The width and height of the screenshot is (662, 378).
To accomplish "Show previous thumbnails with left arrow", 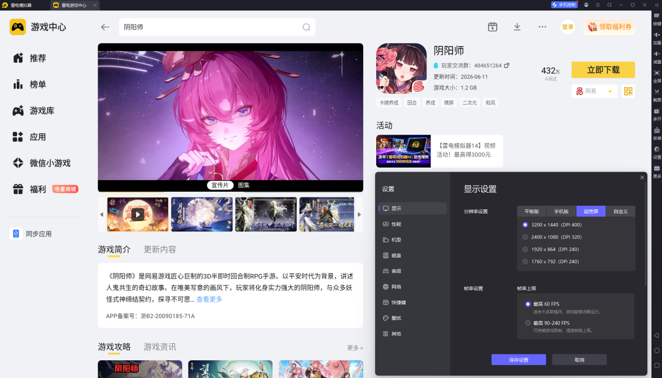I will (x=102, y=215).
